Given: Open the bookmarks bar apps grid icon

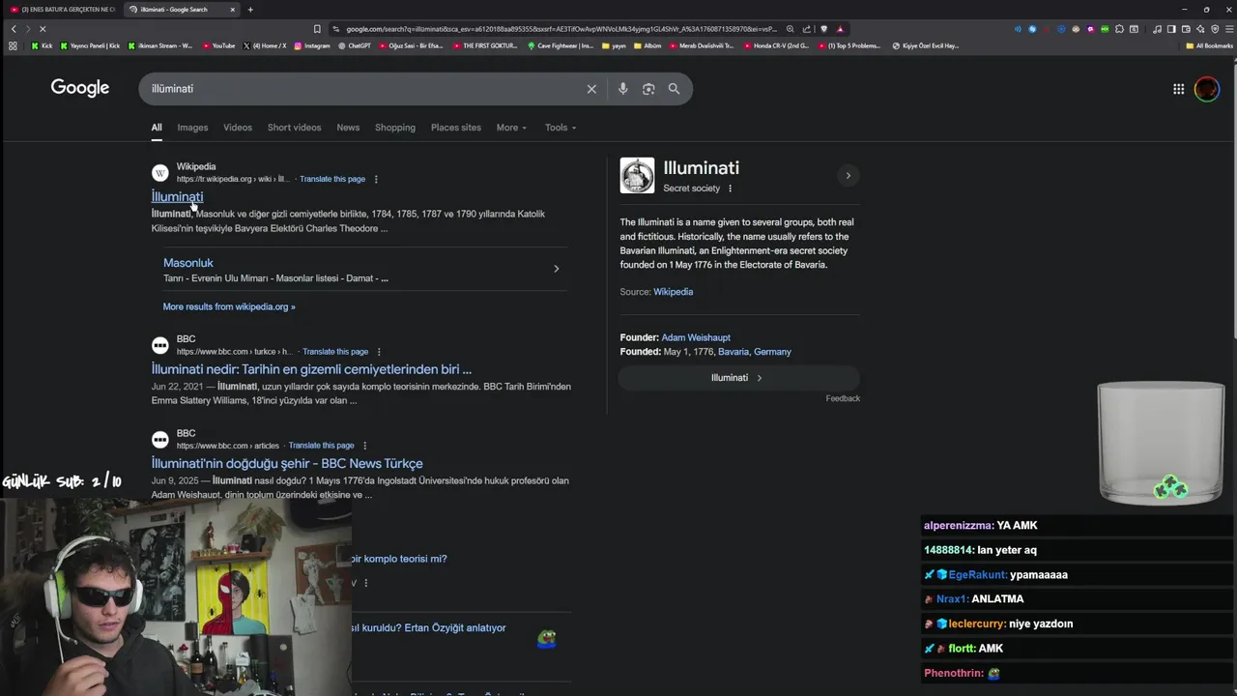Looking at the screenshot, I should pyautogui.click(x=13, y=45).
